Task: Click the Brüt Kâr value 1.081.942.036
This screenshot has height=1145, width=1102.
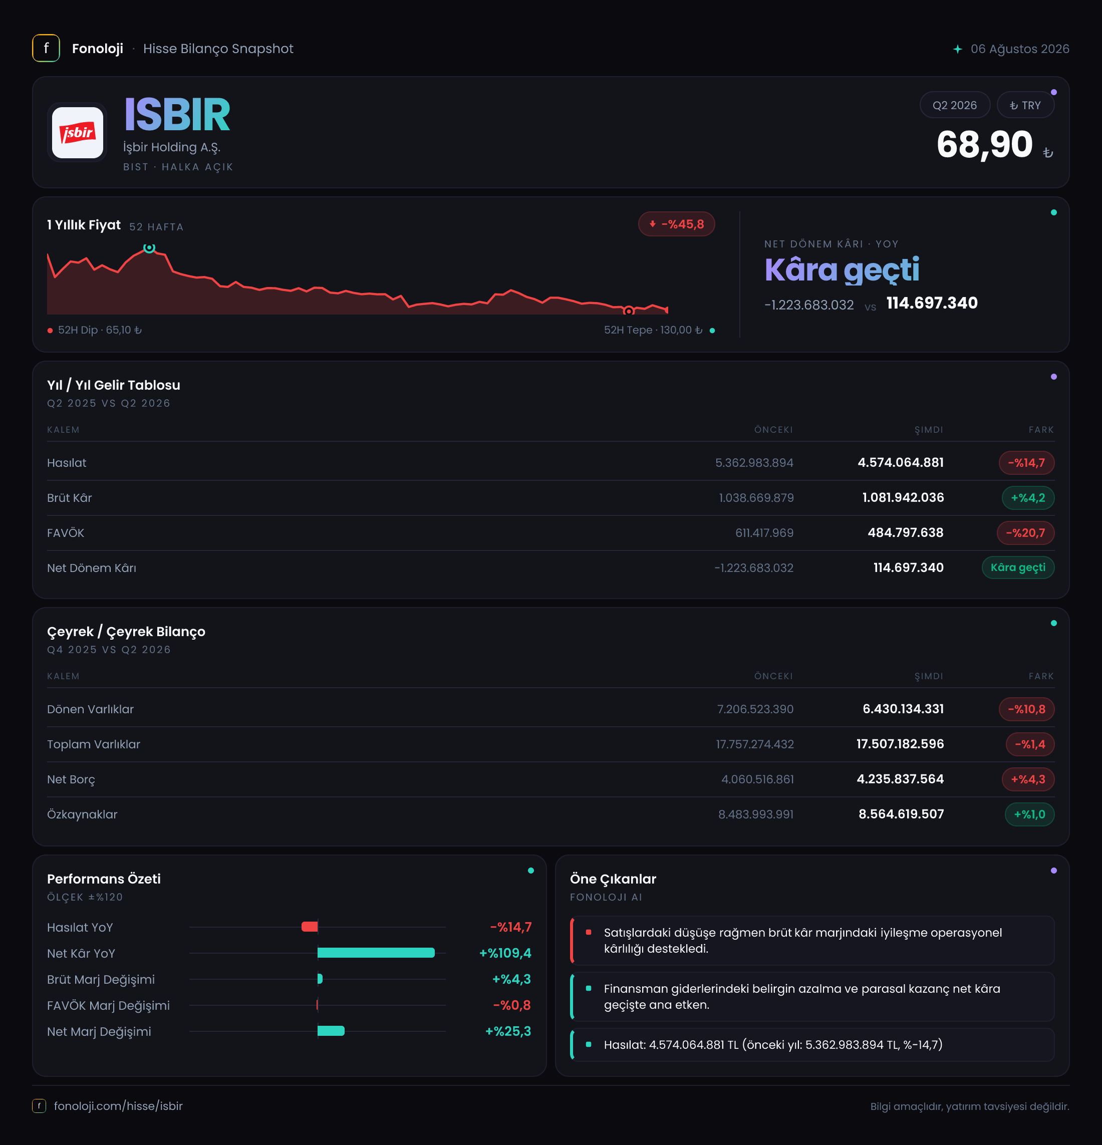Action: pyautogui.click(x=903, y=498)
